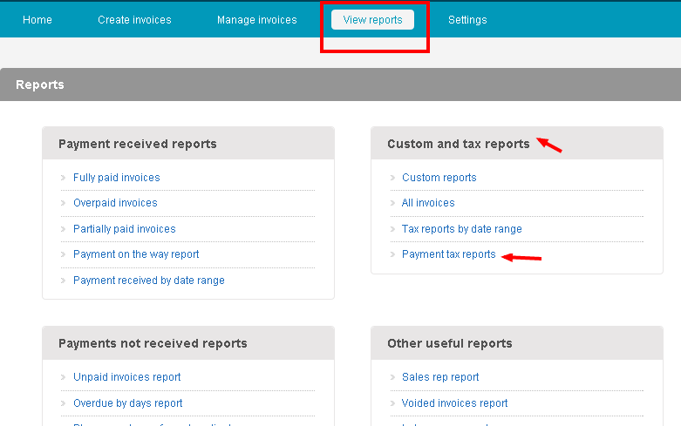Viewport: 681px width, 426px height.
Task: Click the Reports page heading
Action: tap(40, 85)
